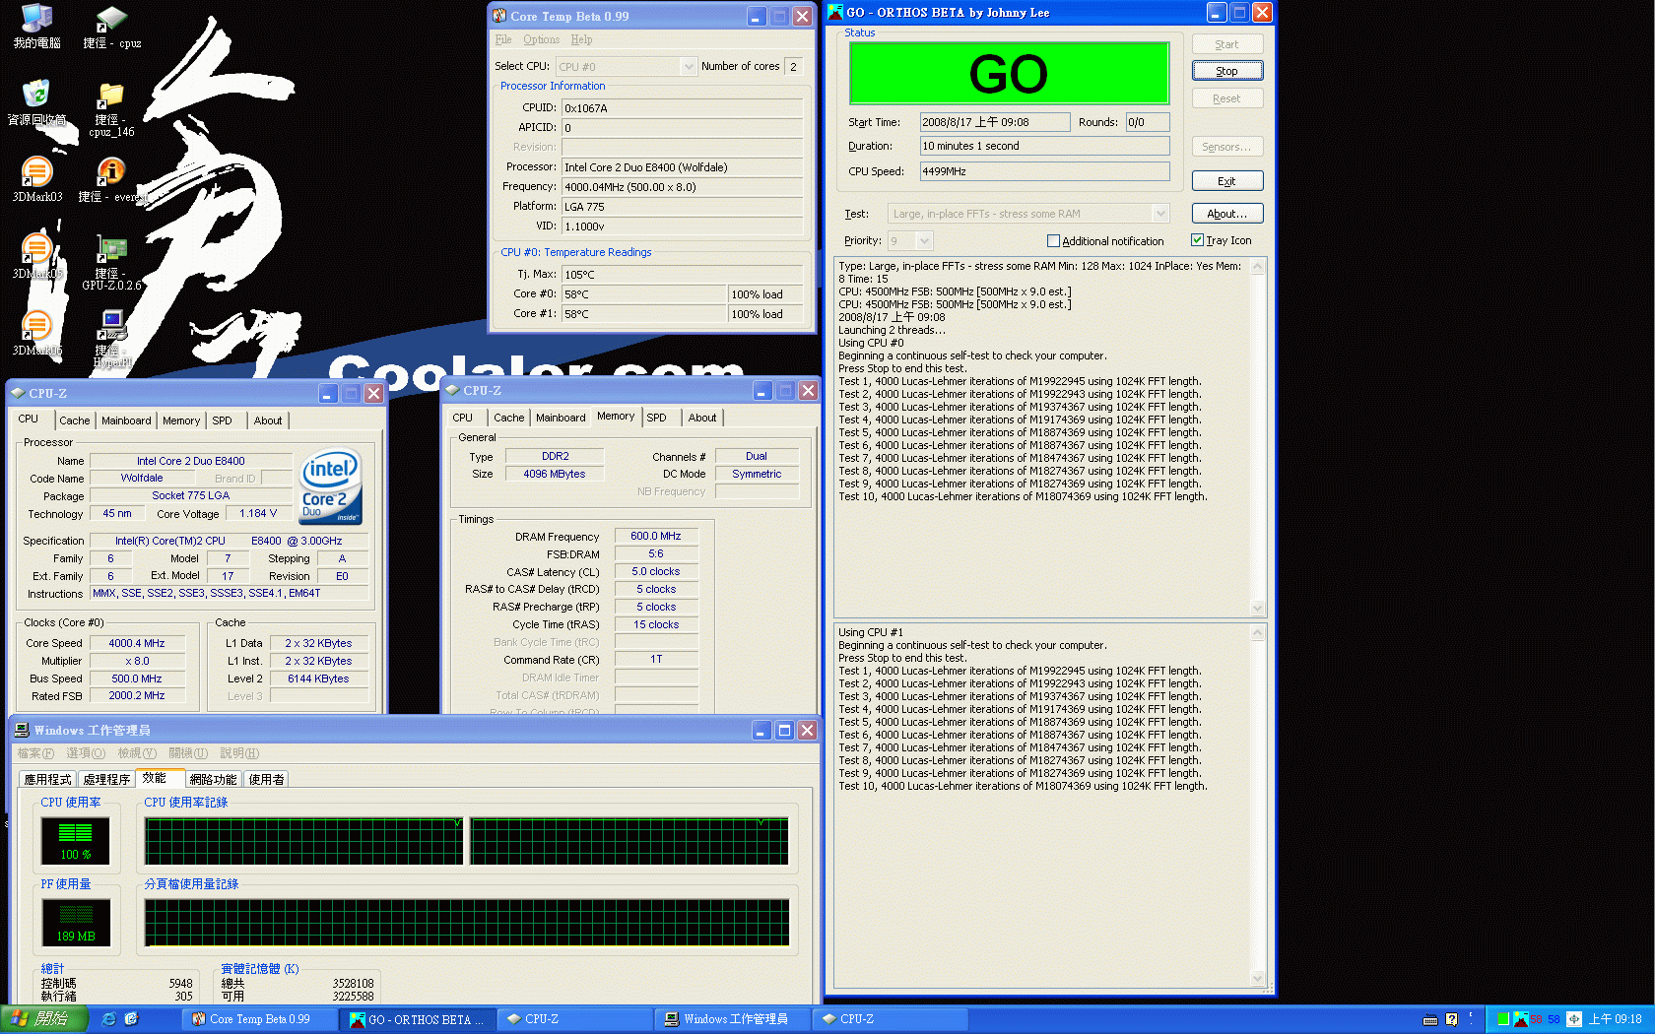This screenshot has height=1034, width=1655.
Task: Click the Task Manager title bar icon
Action: [22, 730]
